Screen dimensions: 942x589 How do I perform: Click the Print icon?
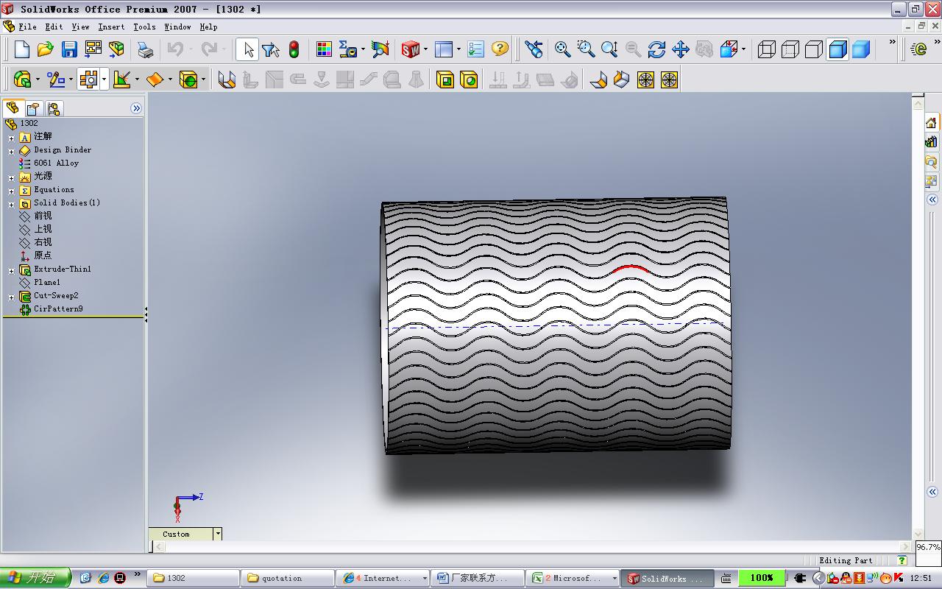tap(146, 49)
